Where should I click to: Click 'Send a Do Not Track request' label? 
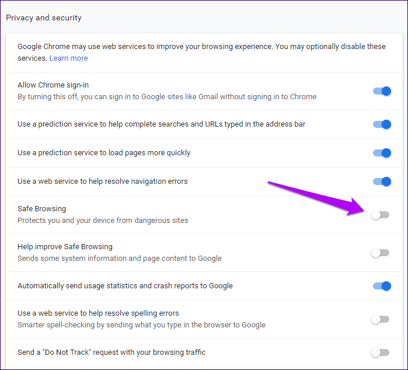[x=111, y=352]
